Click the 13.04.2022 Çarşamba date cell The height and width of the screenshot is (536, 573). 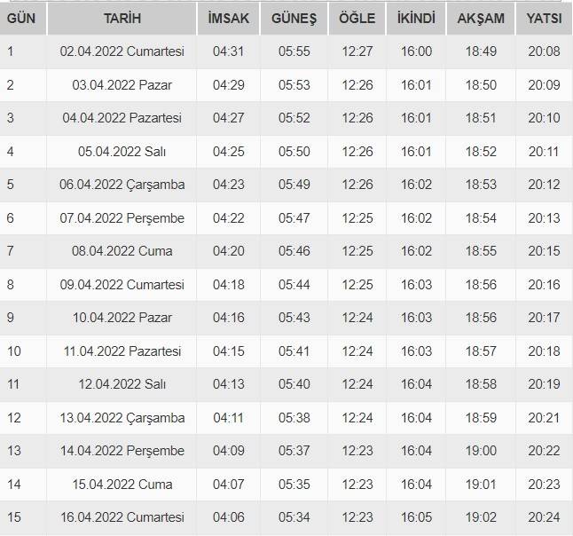[x=122, y=418]
